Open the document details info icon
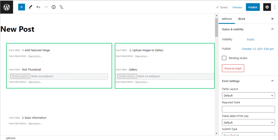The width and height of the screenshot is (278, 140). [x=54, y=7]
